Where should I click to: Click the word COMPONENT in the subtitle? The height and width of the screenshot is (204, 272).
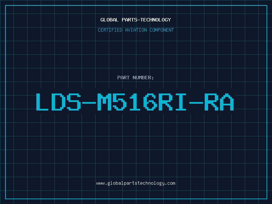click(162, 30)
